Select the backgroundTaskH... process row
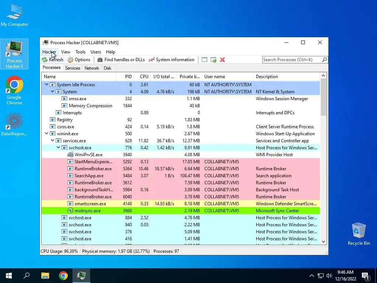377x283 pixels. tap(181, 190)
